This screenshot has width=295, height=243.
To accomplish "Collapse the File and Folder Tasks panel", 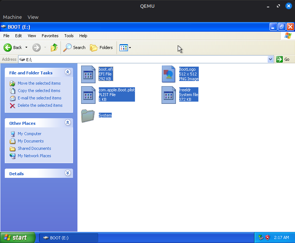I will pos(67,73).
